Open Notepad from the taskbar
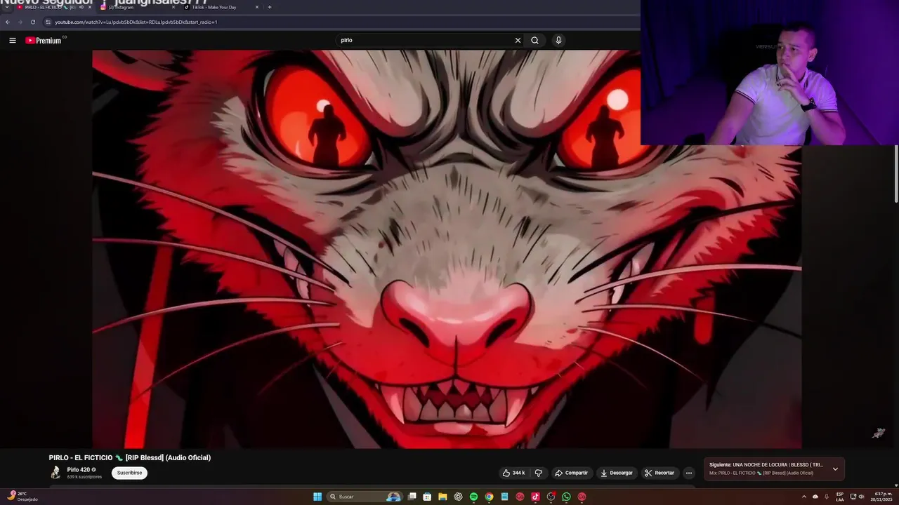This screenshot has width=899, height=505. click(x=504, y=497)
